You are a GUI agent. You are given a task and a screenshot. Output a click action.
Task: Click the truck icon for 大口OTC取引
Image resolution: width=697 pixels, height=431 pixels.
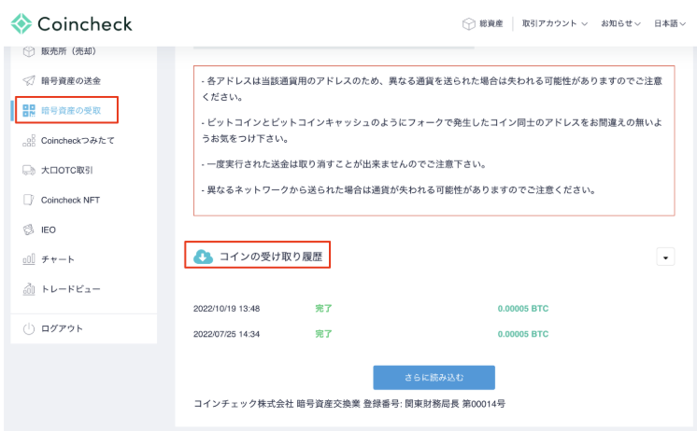coord(28,171)
